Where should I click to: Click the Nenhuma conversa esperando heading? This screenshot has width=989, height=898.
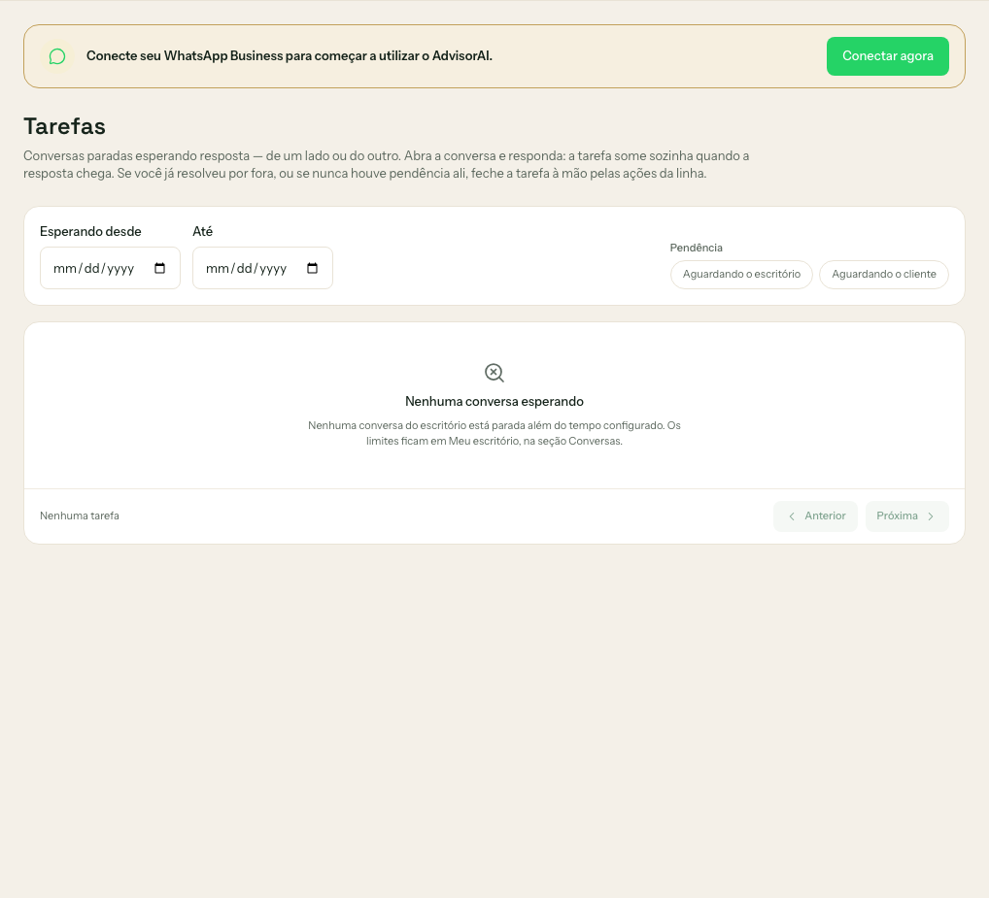coord(494,401)
